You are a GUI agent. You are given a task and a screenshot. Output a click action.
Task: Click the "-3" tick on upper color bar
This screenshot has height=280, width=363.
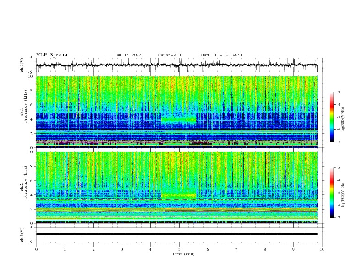(338, 92)
